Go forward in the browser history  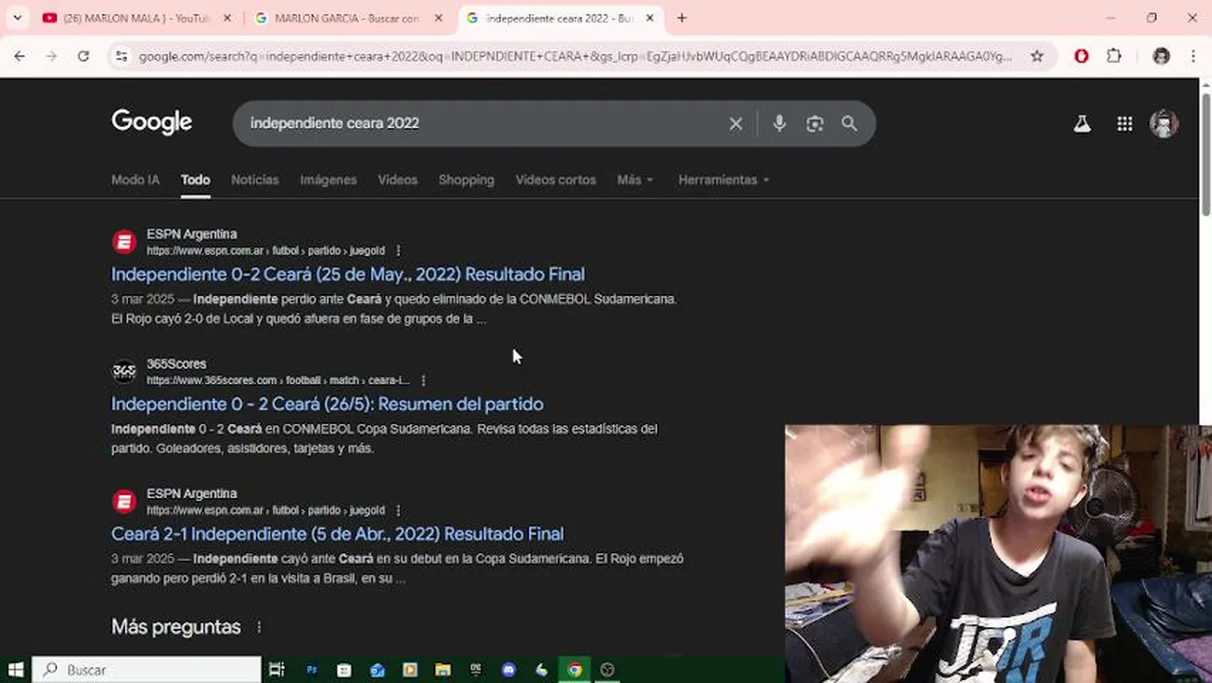pyautogui.click(x=51, y=56)
